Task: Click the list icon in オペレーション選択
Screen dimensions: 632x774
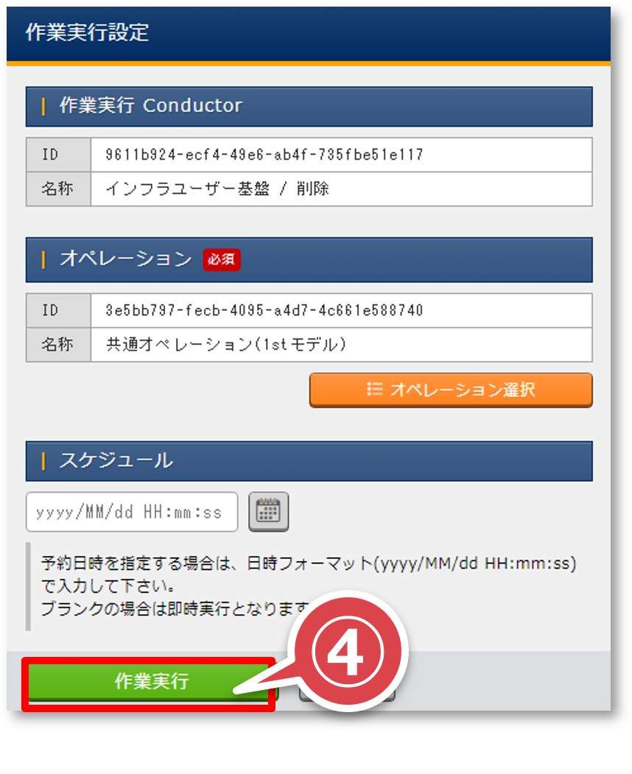Action: pos(375,390)
